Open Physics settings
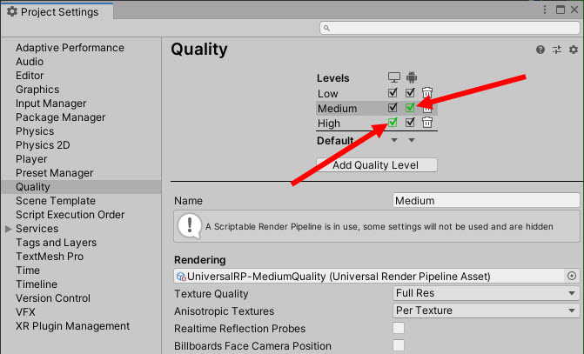The height and width of the screenshot is (354, 584). pyautogui.click(x=35, y=131)
